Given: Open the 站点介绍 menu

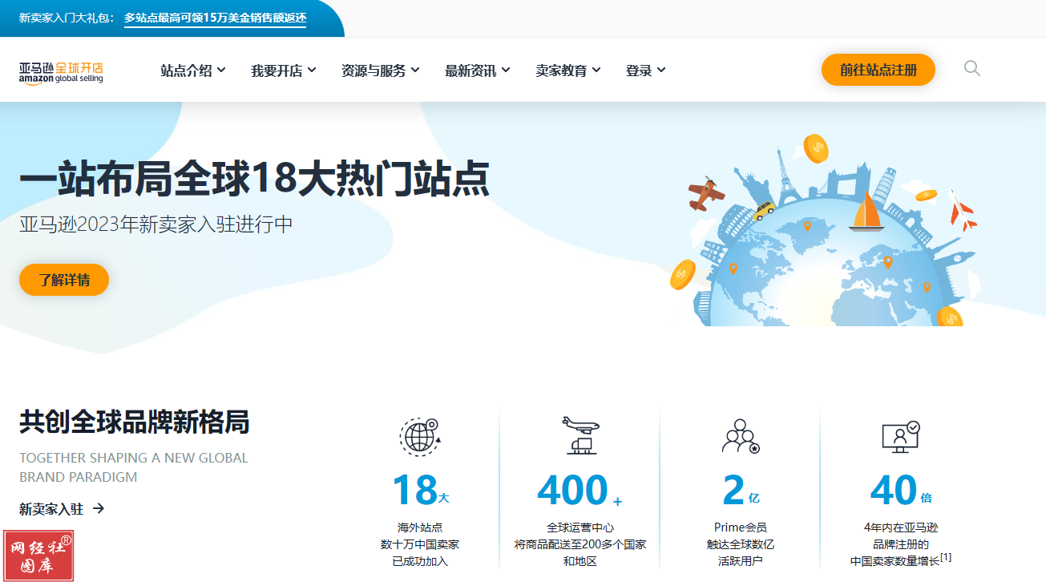Looking at the screenshot, I should 193,71.
